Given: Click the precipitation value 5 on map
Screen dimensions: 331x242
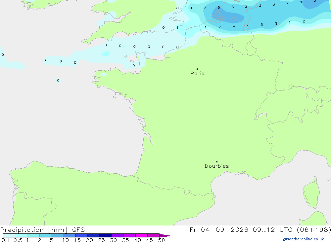Looking at the screenshot, I should point(219,7).
